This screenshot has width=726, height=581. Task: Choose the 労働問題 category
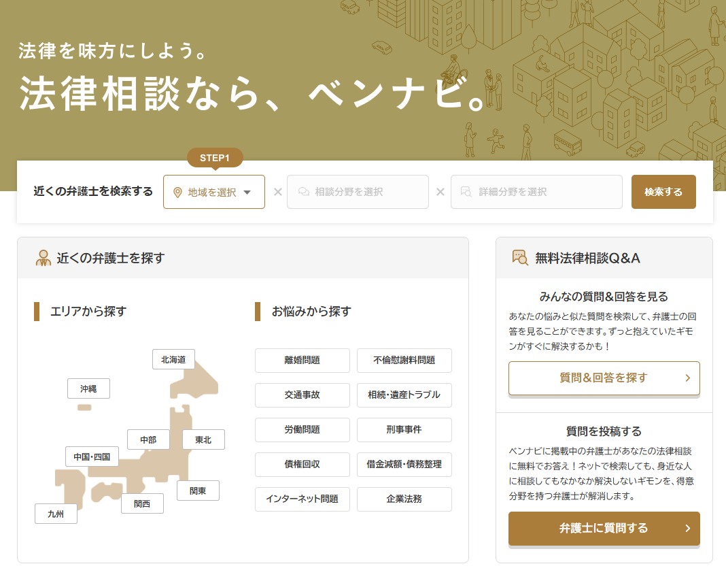(x=302, y=430)
